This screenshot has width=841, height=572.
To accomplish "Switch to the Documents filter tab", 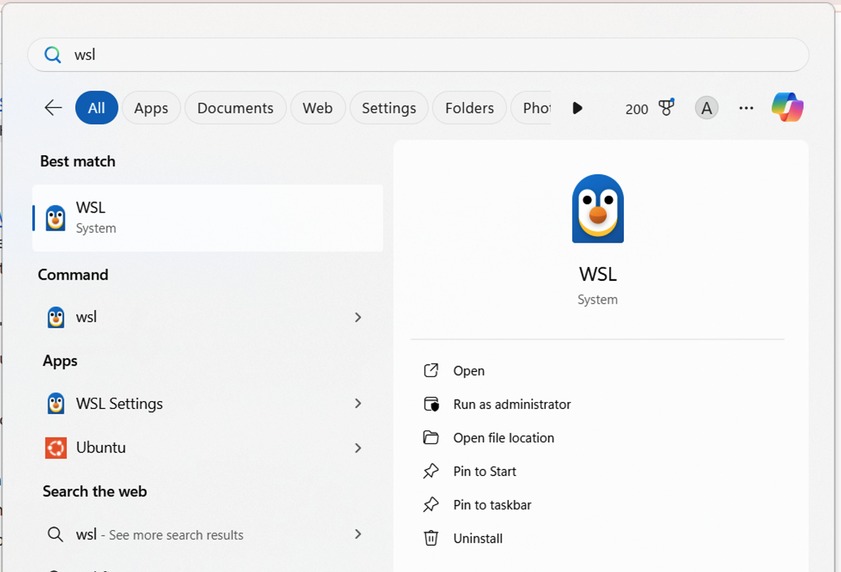I will pos(235,107).
